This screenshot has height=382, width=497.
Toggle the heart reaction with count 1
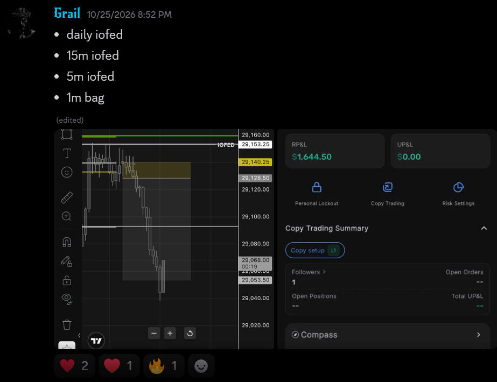119,366
